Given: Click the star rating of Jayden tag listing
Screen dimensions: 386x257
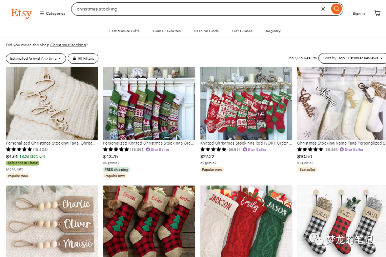Looking at the screenshot, I should [19, 150].
